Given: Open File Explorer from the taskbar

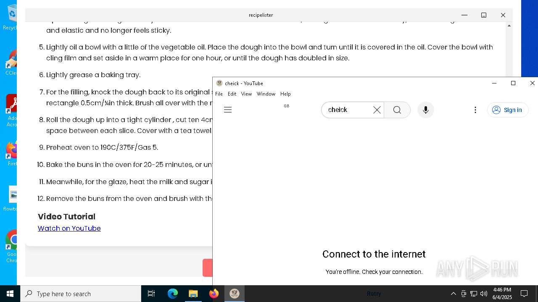Looking at the screenshot, I should pyautogui.click(x=193, y=294).
